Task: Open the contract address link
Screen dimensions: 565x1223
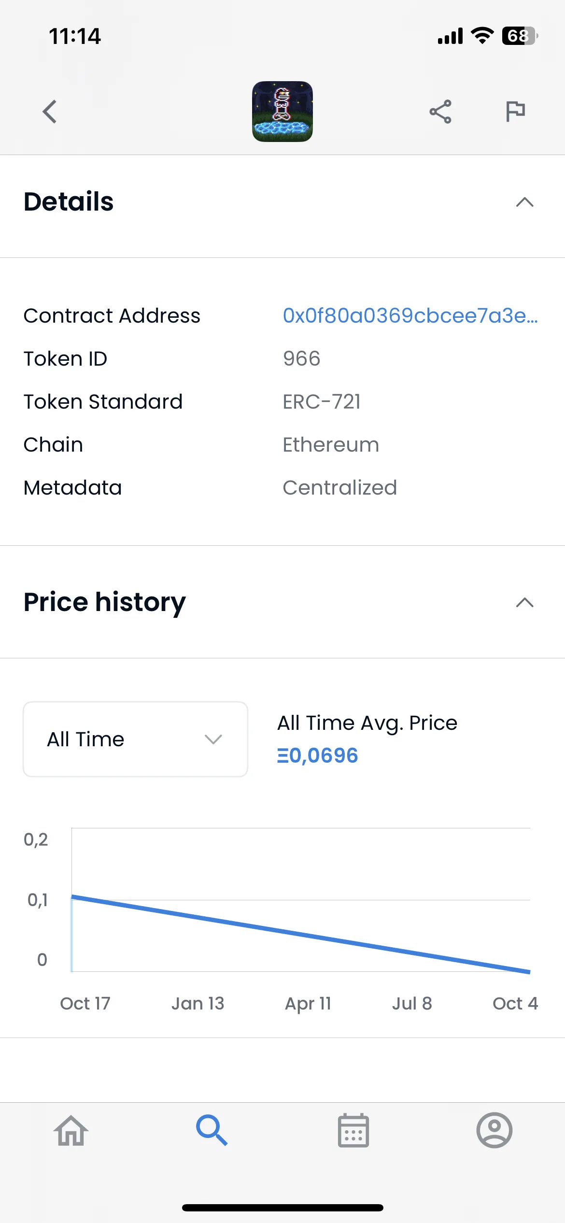Action: (x=410, y=315)
